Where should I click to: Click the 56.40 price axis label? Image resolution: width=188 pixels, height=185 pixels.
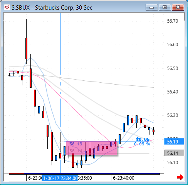coord(173,92)
